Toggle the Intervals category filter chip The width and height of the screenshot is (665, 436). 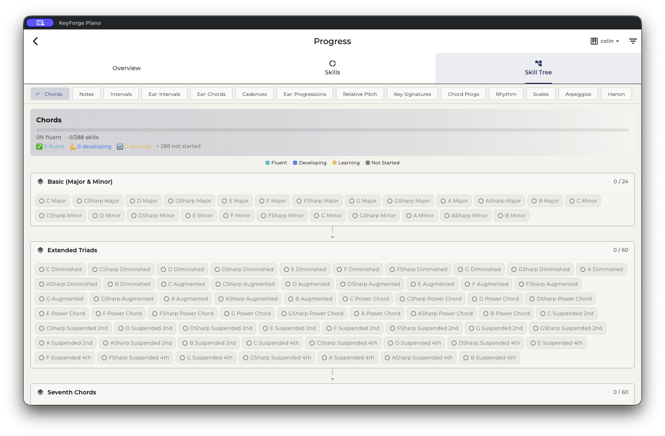point(121,94)
